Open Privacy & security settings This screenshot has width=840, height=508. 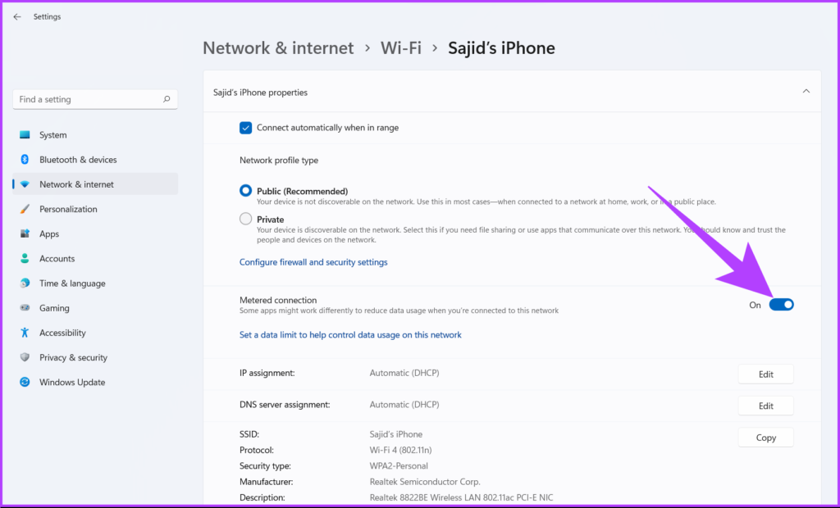click(73, 357)
